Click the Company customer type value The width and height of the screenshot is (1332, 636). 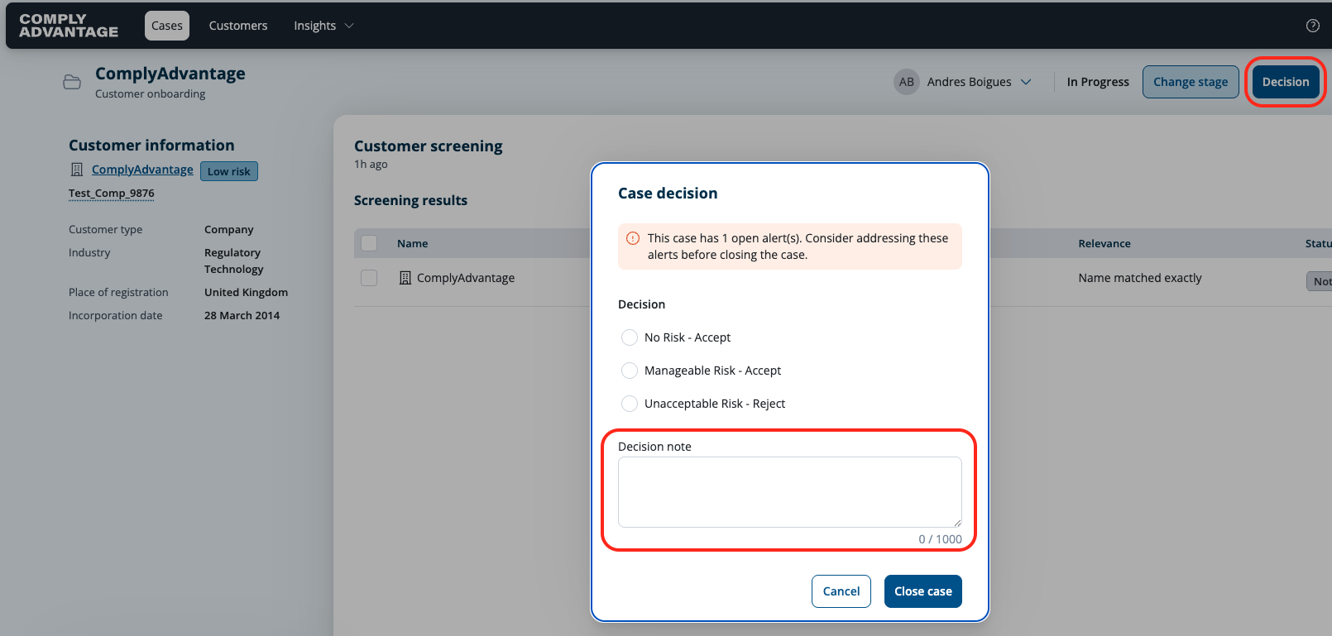[229, 230]
